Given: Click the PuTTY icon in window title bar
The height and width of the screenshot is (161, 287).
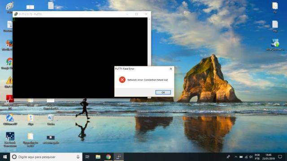Looking at the screenshot, I should 16,14.
